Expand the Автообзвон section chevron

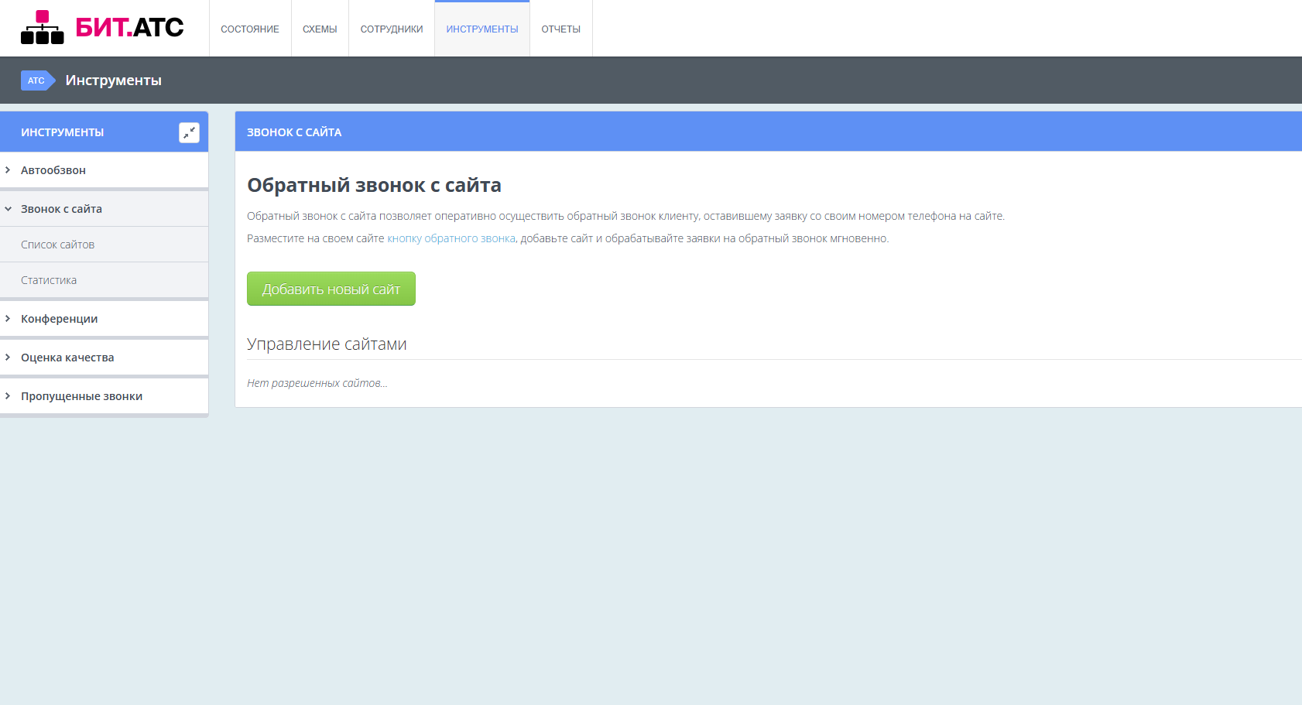tap(9, 170)
